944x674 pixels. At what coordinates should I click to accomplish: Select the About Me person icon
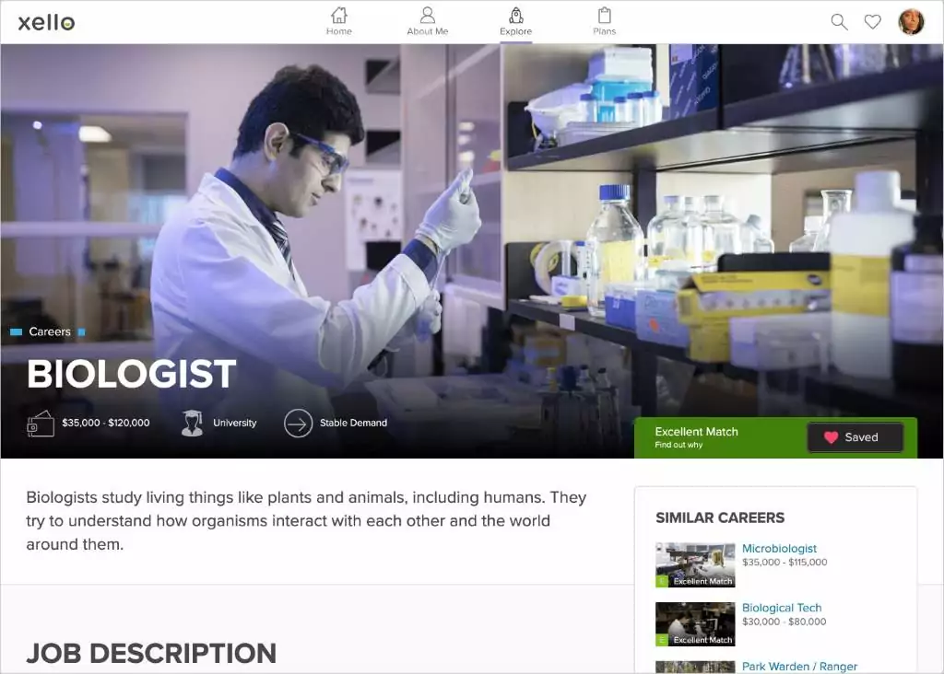point(427,18)
